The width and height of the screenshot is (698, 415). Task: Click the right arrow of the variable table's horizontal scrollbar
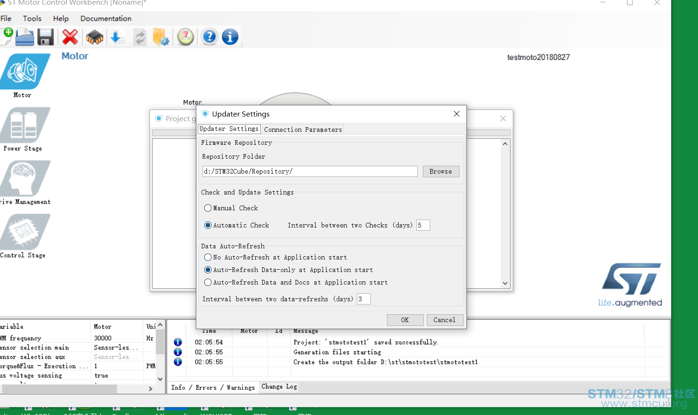(x=150, y=389)
